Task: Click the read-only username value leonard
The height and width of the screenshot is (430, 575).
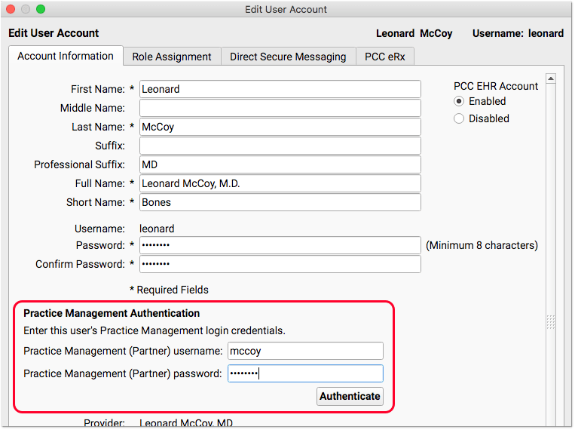Action: [157, 229]
